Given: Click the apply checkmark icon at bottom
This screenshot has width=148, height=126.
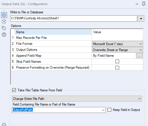Looking at the screenshot, I should coord(4,125).
